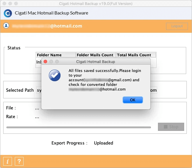Click the Selected Path field
192x168 pixels.
click(97, 90)
